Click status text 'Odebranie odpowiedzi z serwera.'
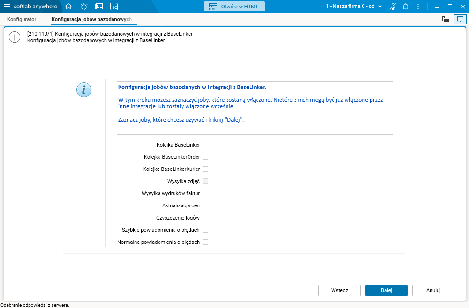The image size is (469, 308). [x=35, y=305]
